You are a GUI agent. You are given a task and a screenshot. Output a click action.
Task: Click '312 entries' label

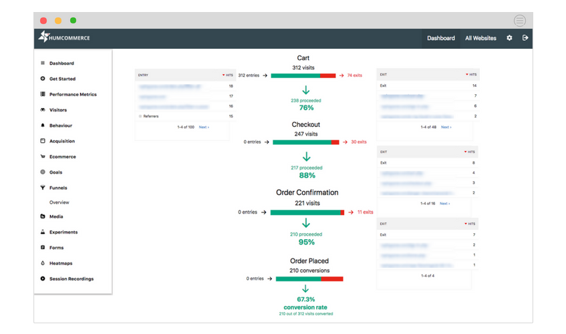[249, 75]
